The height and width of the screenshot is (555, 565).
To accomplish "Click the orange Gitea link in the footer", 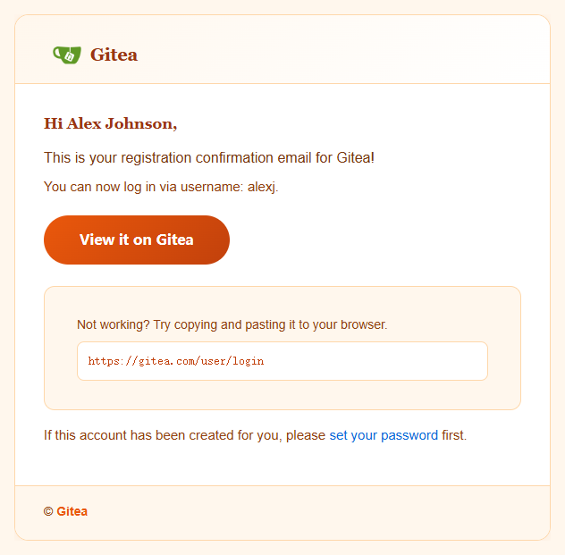I will 72,511.
